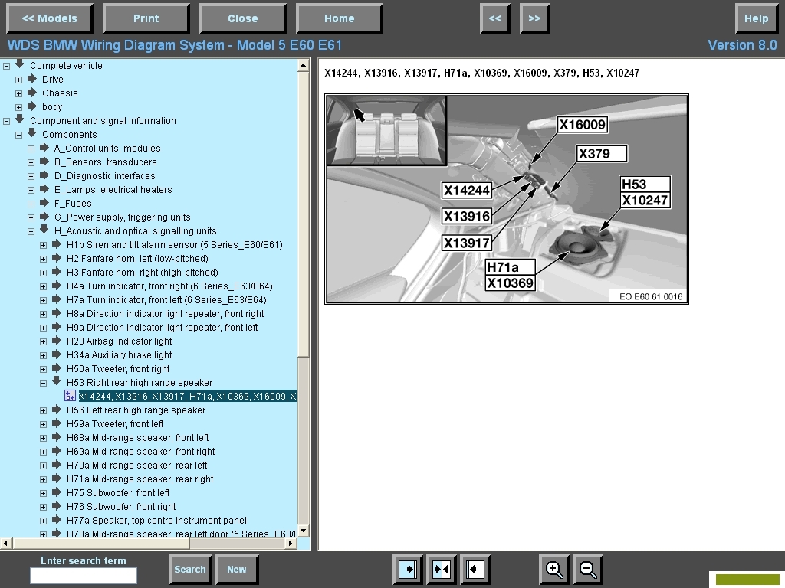Select H8a Direction indicator light repeater, front right
The image size is (785, 588).
click(166, 313)
